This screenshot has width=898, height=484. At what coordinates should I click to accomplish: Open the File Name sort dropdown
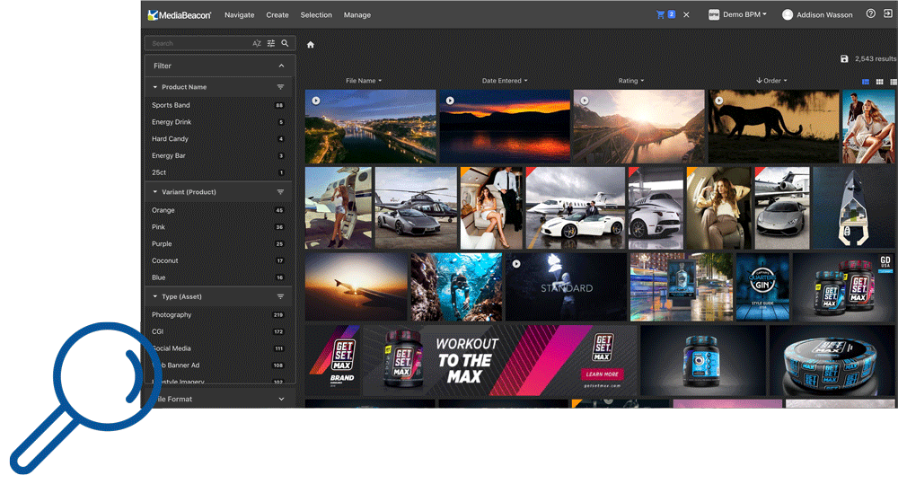(364, 81)
